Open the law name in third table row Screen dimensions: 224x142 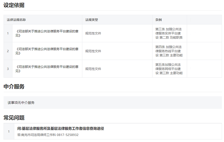click(x=47, y=69)
